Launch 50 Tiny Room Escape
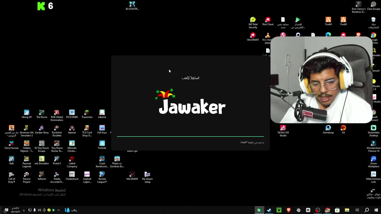The width and height of the screenshot is (381, 214). point(42,146)
